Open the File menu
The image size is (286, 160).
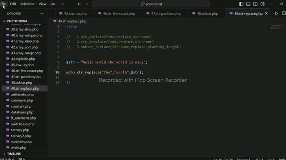pyautogui.click(x=3, y=4)
